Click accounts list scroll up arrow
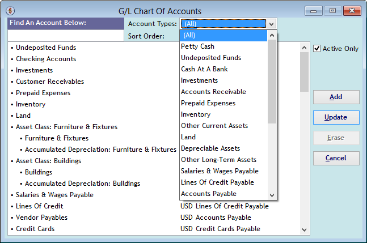The height and width of the screenshot is (243, 367). 304,48
